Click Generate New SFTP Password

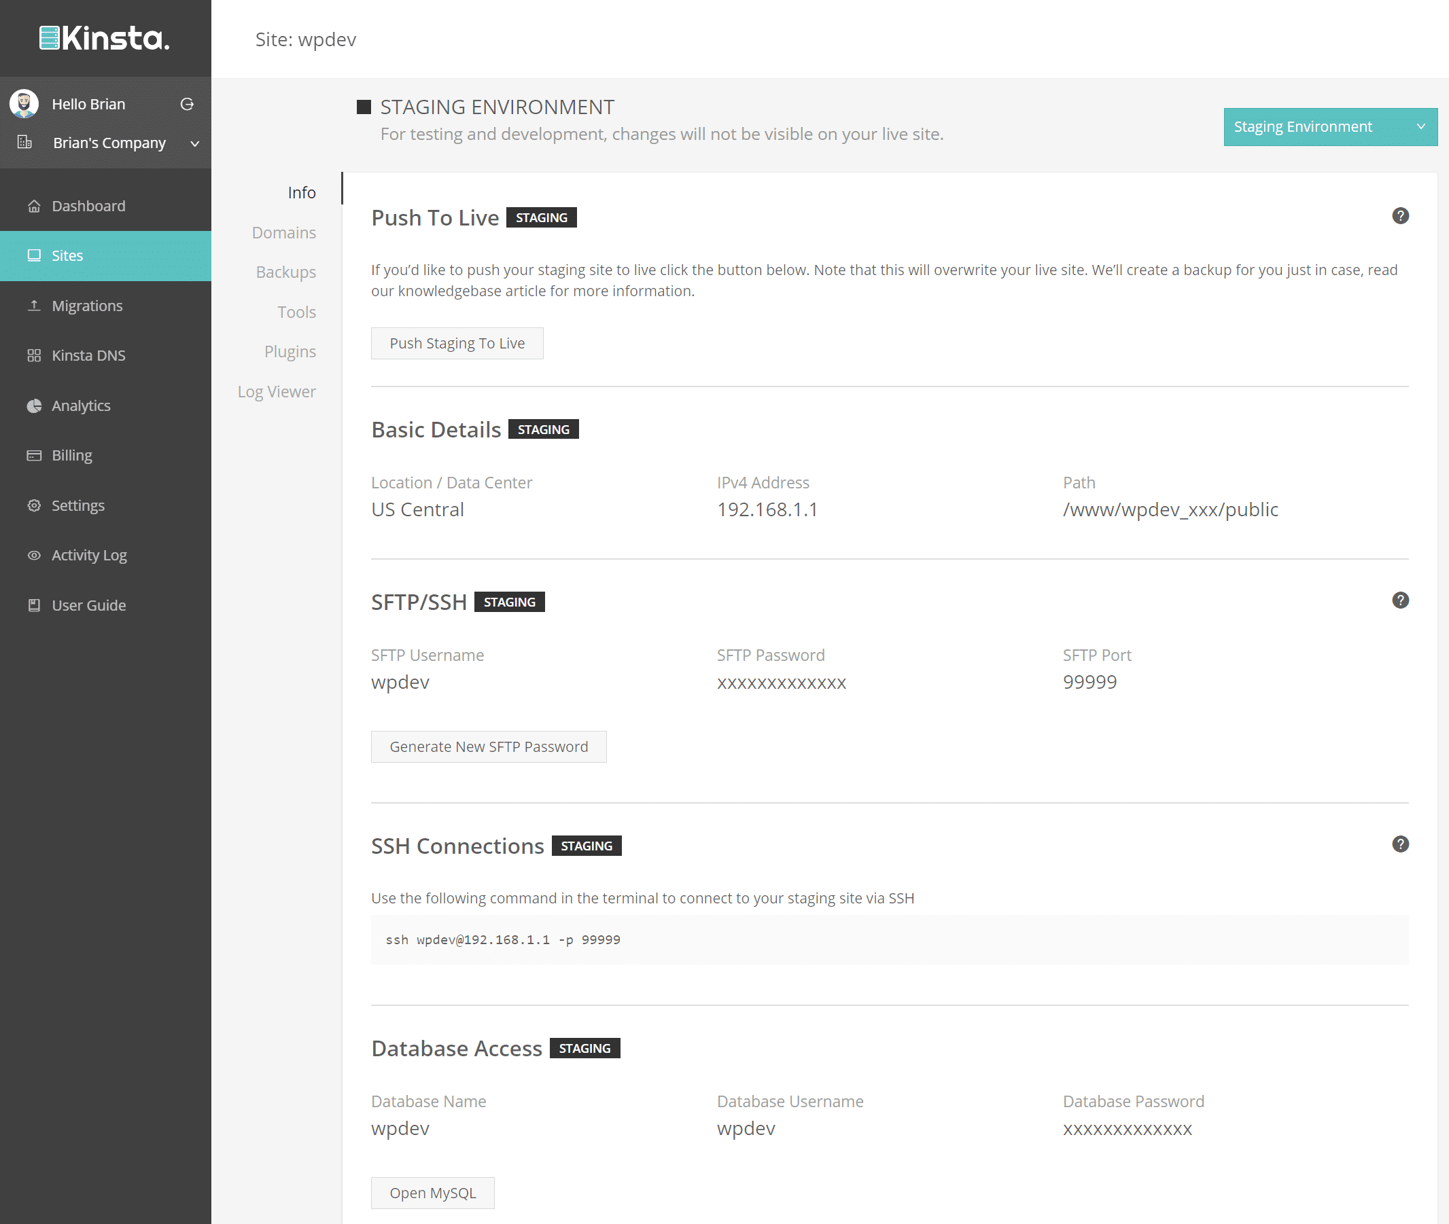pyautogui.click(x=488, y=746)
